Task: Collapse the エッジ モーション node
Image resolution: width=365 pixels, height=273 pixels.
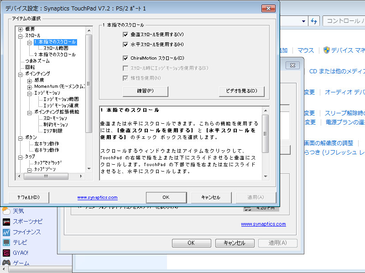Action: coord(29,94)
